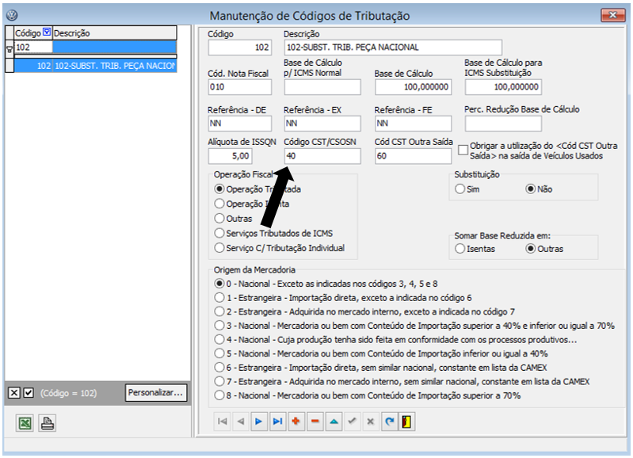Select origin 2 - Estrangeira mercado interno
The image size is (633, 458).
pos(219,311)
